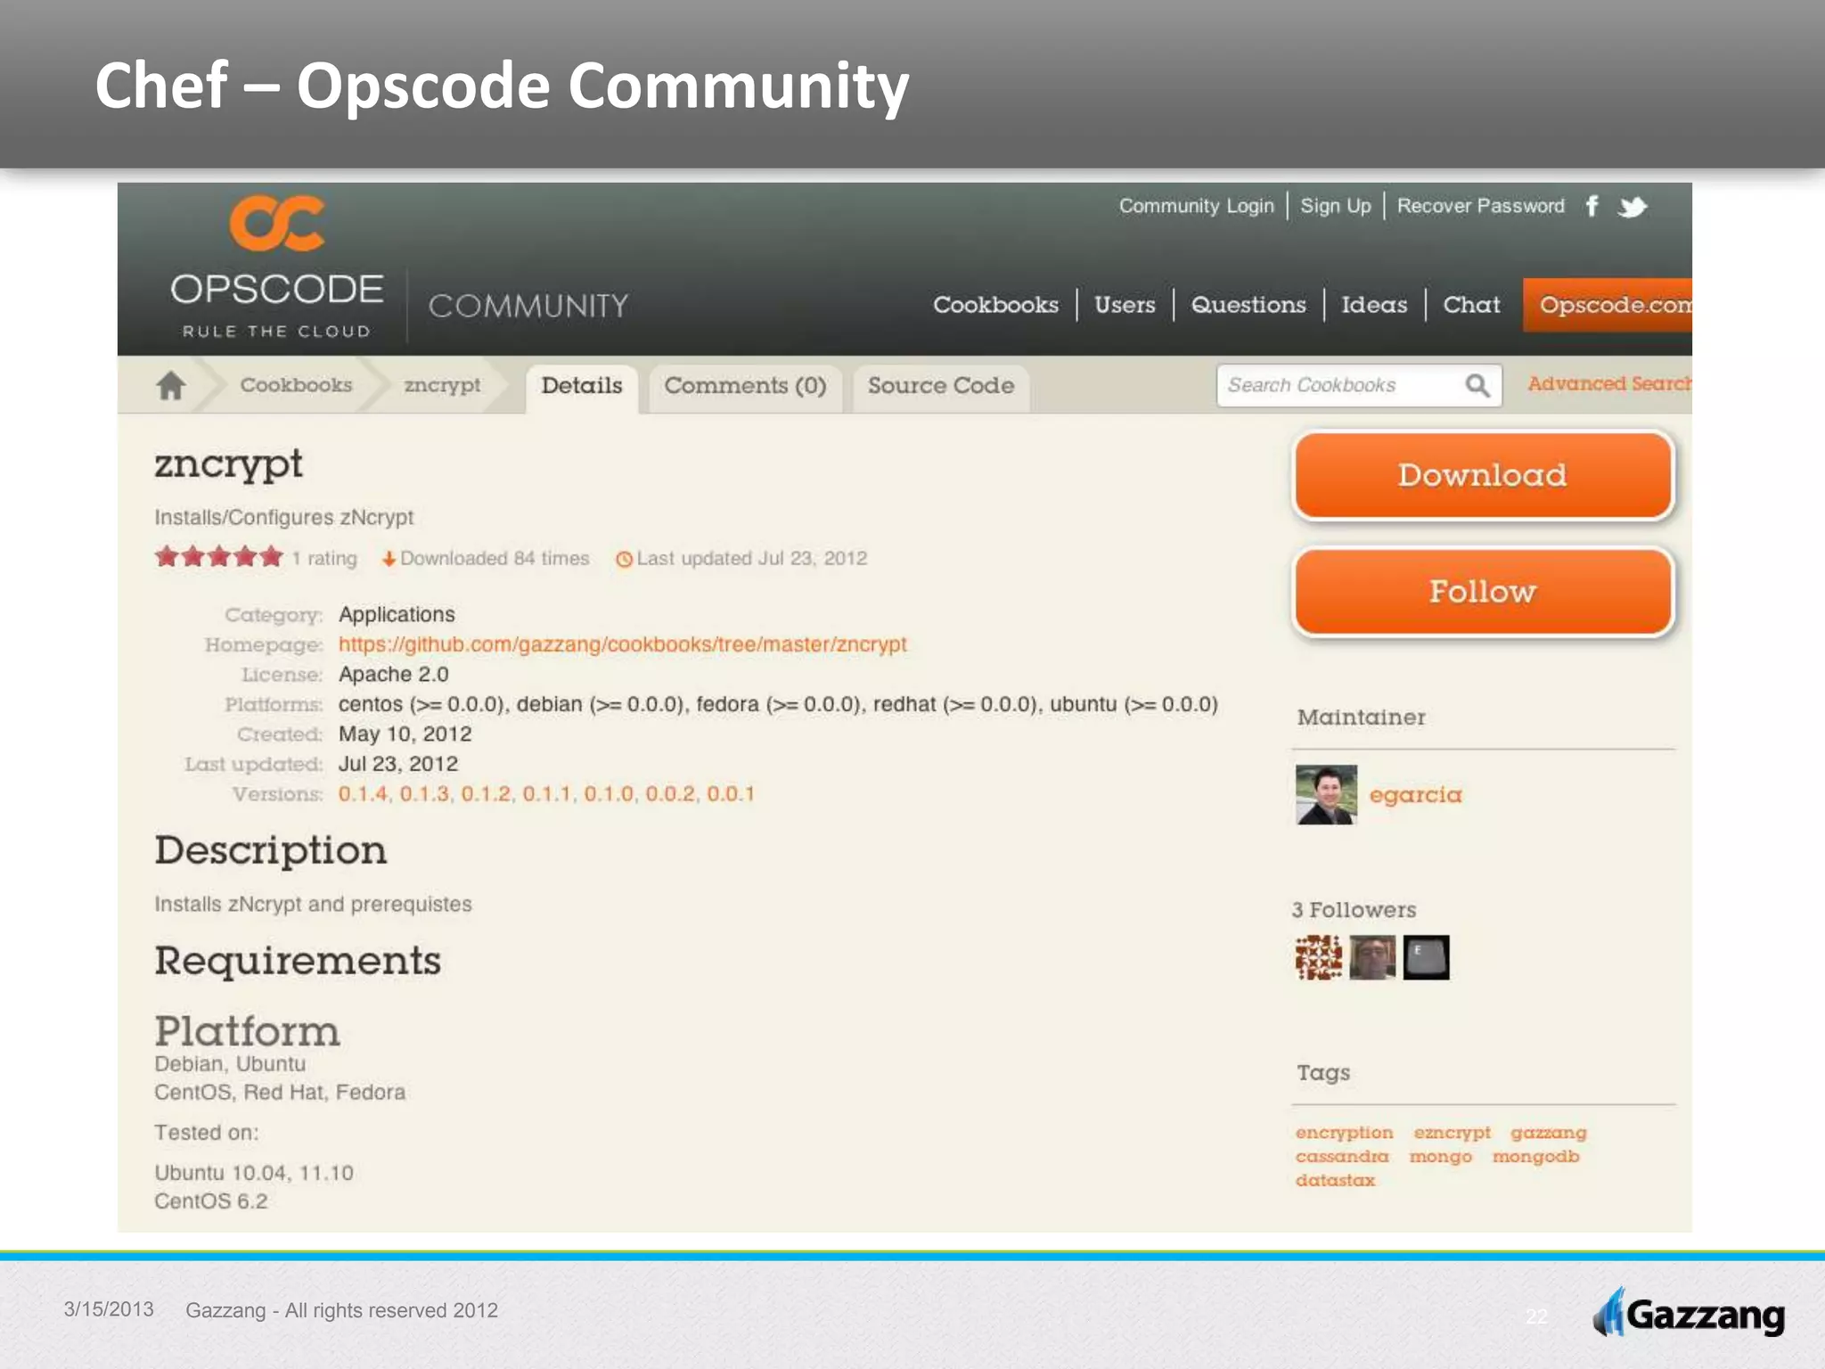Open the Ideas nav item
Screen dimensions: 1825x1369
pos(1374,305)
